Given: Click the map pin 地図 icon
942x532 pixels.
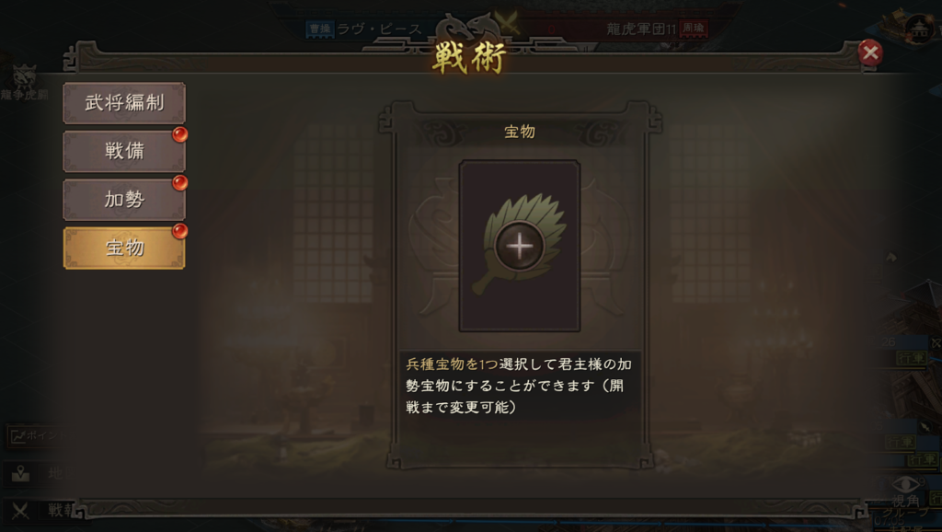Looking at the screenshot, I should 21,474.
